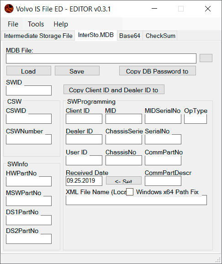Click Copy DB Password to button
The width and height of the screenshot is (222, 264).
[x=158, y=71]
